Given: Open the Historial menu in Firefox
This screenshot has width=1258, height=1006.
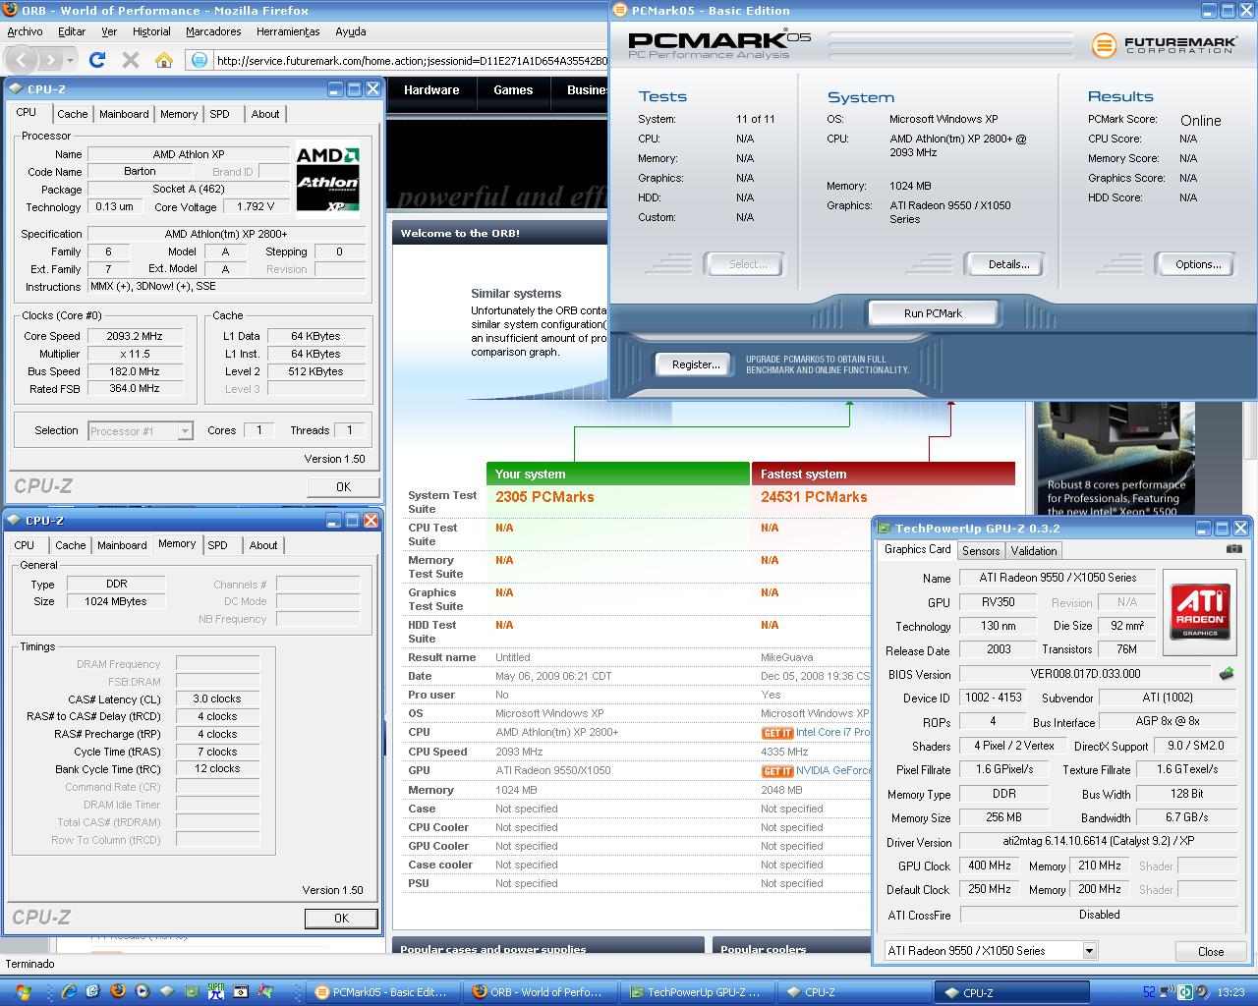Looking at the screenshot, I should [151, 31].
